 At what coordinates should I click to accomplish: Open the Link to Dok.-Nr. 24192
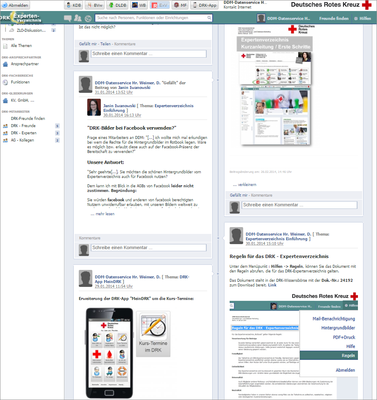272,285
